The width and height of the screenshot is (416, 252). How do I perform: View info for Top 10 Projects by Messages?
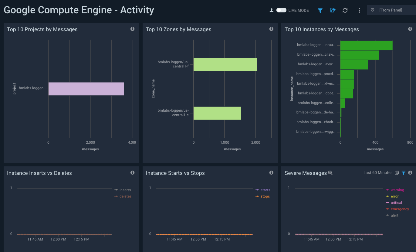click(x=132, y=28)
